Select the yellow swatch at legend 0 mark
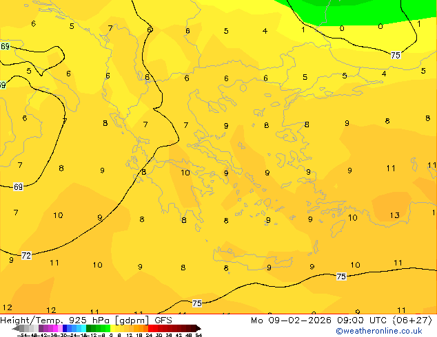 point(112,328)
